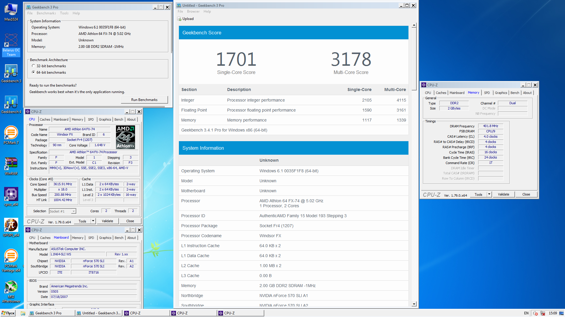565x317 pixels.
Task: Open the Browser menu in the results window
Action: 193,11
